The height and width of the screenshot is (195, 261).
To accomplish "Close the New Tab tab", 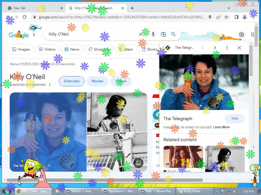I will [62, 8].
